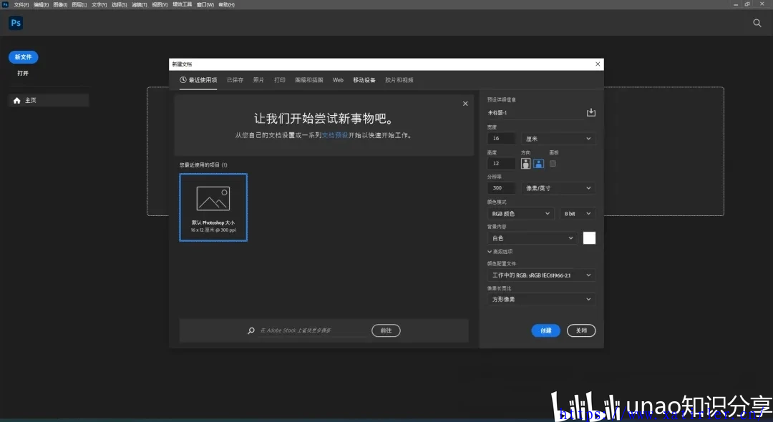Click the white background color swatch

tap(589, 238)
